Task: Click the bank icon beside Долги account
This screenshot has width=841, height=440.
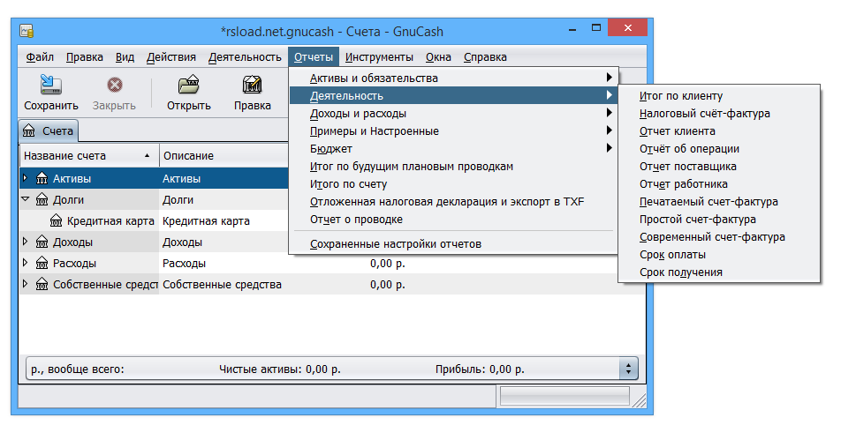Action: [x=42, y=199]
